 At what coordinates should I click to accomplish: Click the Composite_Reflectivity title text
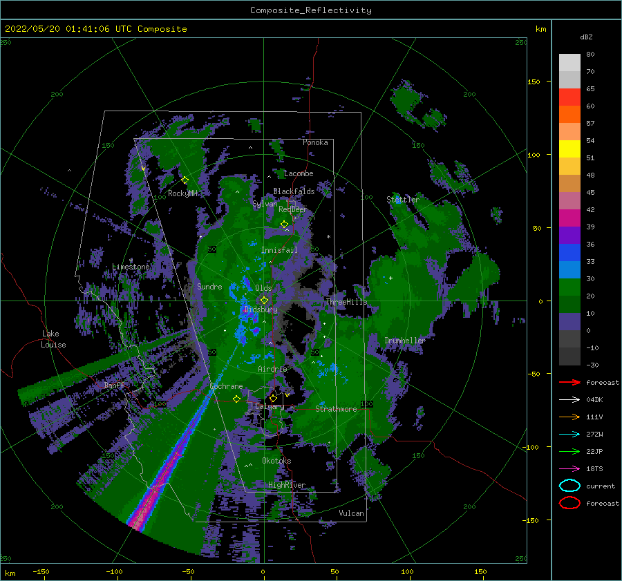pyautogui.click(x=311, y=10)
